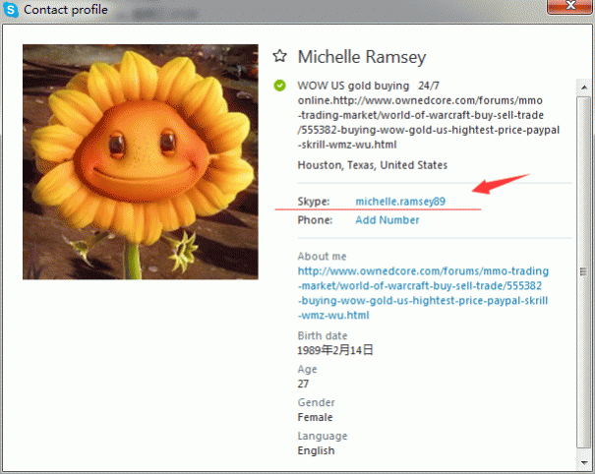Click the green online status icon
The image size is (595, 474).
279,86
